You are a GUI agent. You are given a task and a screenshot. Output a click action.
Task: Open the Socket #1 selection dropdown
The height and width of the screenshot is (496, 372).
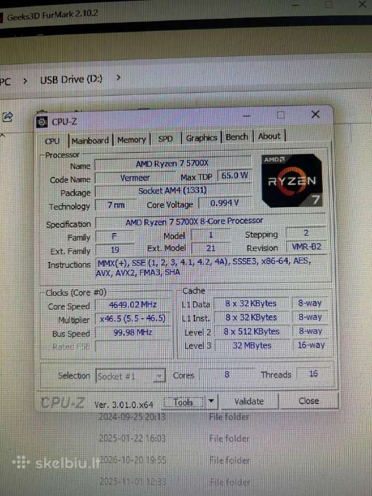point(130,376)
